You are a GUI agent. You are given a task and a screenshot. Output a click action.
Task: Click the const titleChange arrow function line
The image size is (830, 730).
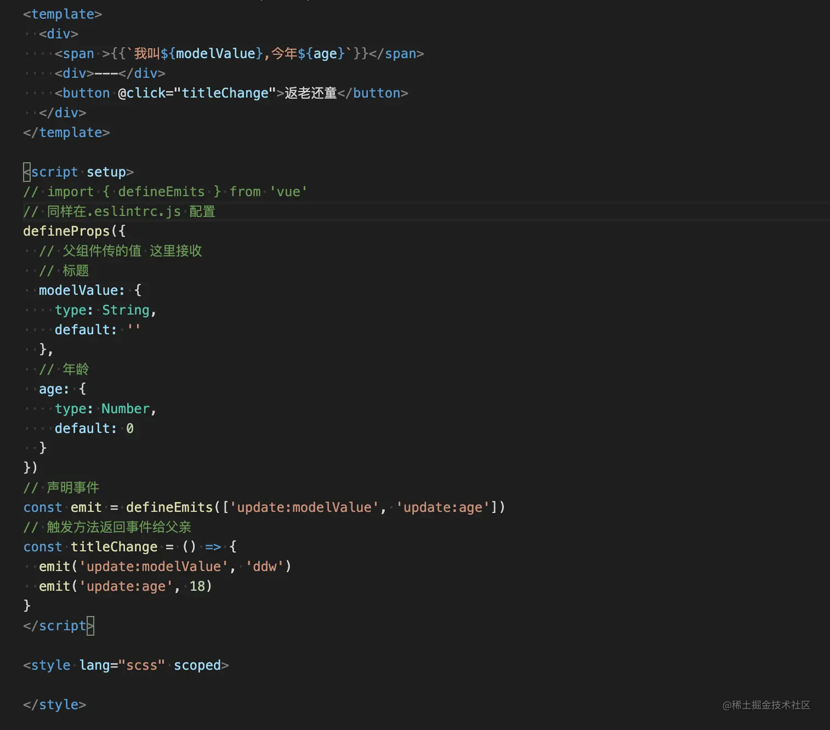tap(130, 548)
